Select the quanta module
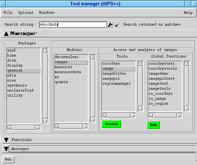197x165 pixels. pos(71,82)
